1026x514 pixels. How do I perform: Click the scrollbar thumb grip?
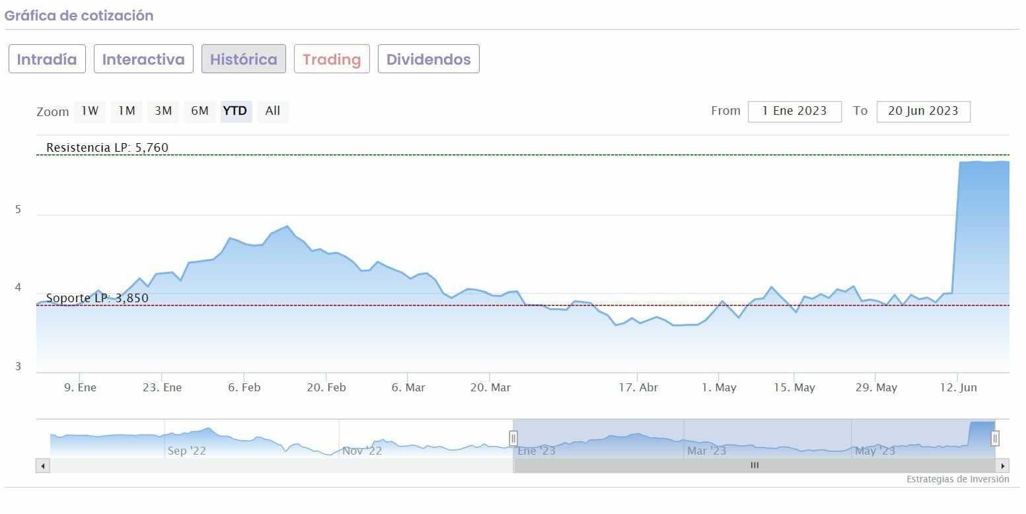pos(754,466)
